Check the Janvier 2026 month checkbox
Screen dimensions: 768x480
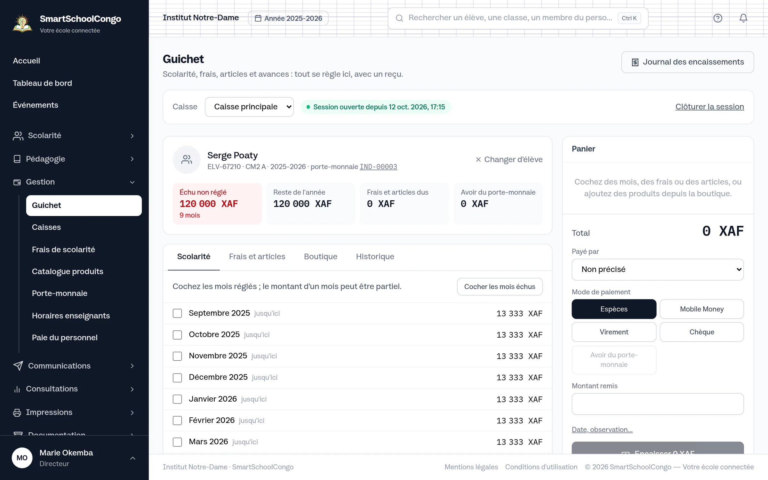[x=177, y=399]
